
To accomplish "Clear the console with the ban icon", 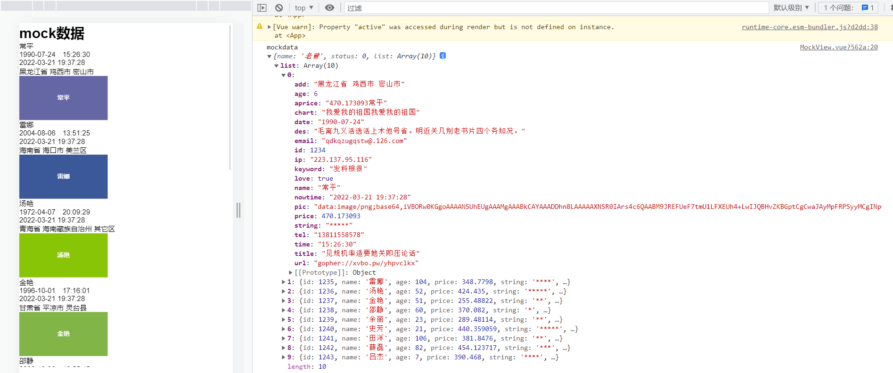I will pos(279,8).
